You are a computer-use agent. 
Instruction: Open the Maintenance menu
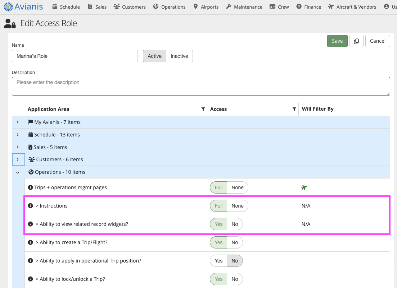pos(244,7)
